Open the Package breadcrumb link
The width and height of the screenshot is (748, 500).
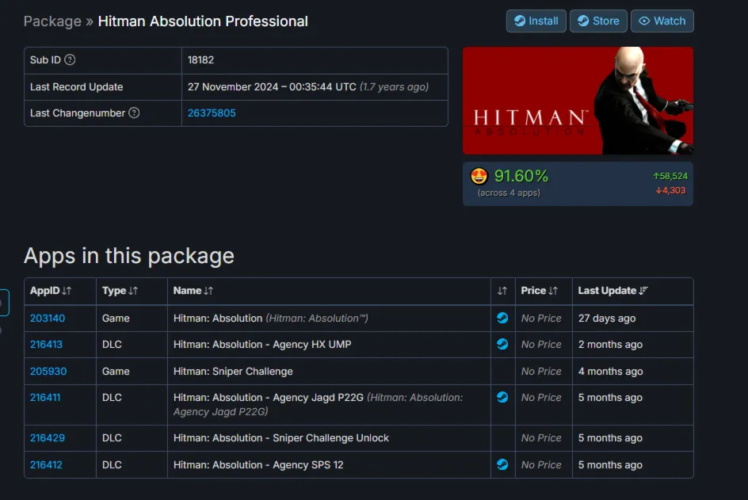(52, 21)
